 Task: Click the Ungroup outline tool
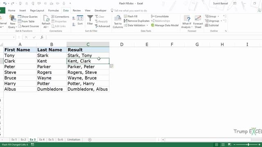(212, 21)
